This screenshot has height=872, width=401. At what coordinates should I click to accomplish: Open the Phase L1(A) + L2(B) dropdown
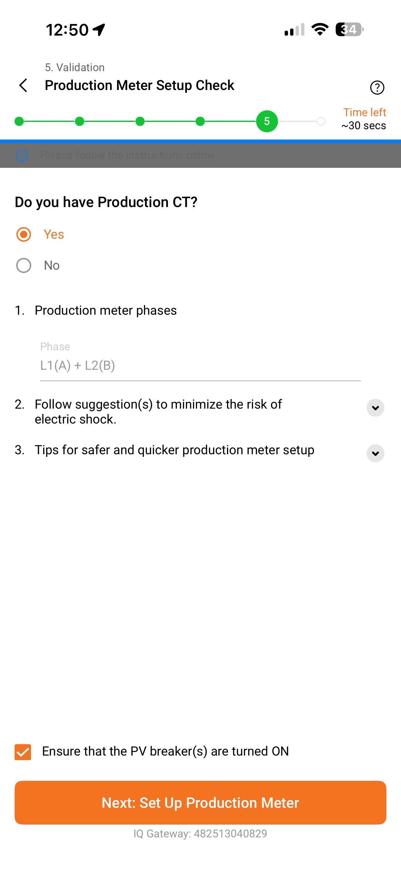[x=200, y=365]
